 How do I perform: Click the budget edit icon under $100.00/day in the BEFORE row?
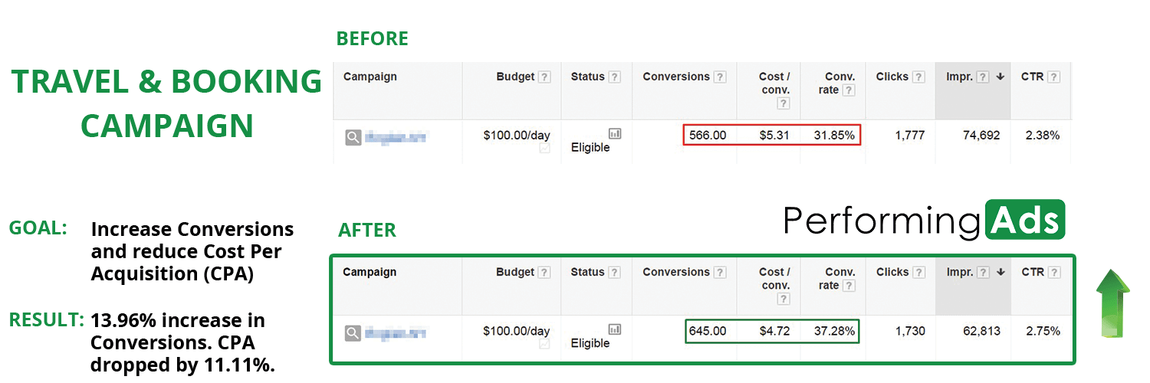click(544, 149)
